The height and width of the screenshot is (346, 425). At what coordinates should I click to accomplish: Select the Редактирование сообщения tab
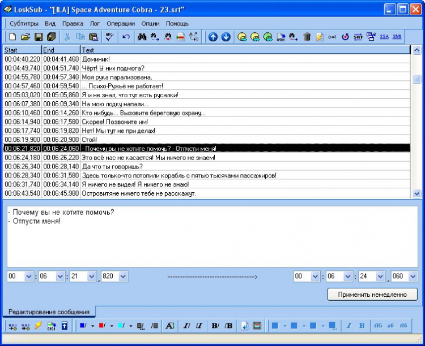click(49, 312)
